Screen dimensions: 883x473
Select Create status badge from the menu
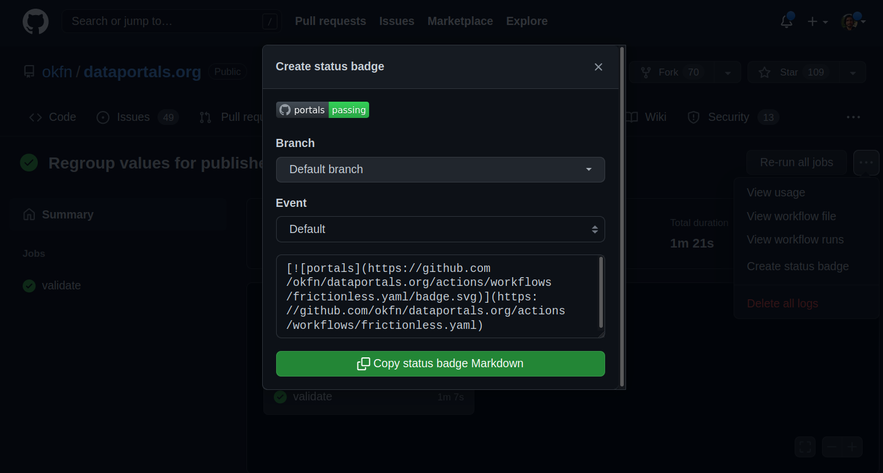798,266
